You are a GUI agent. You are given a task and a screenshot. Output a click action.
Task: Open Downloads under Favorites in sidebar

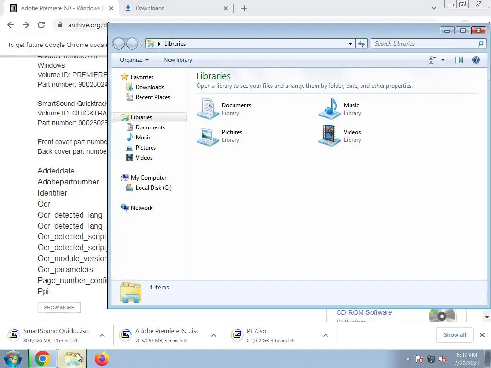150,87
